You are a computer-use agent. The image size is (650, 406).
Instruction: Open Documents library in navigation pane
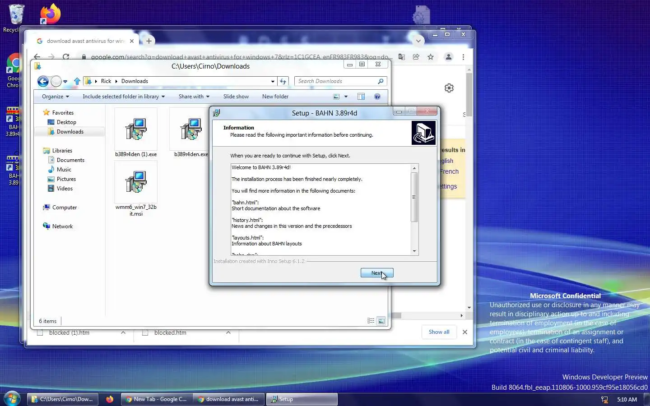pos(70,160)
